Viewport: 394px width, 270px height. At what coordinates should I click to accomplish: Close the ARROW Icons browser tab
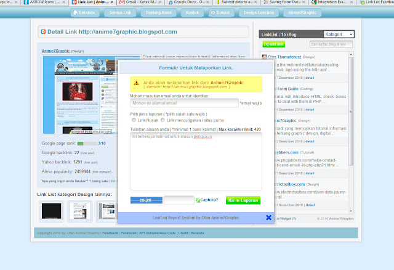click(64, 2)
